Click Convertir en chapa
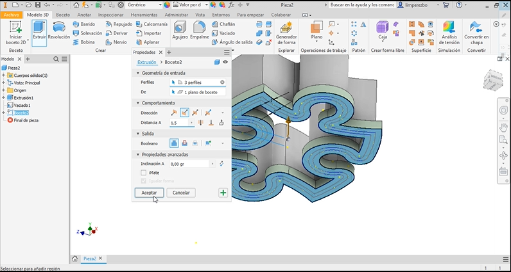This screenshot has width=511, height=272. (476, 33)
